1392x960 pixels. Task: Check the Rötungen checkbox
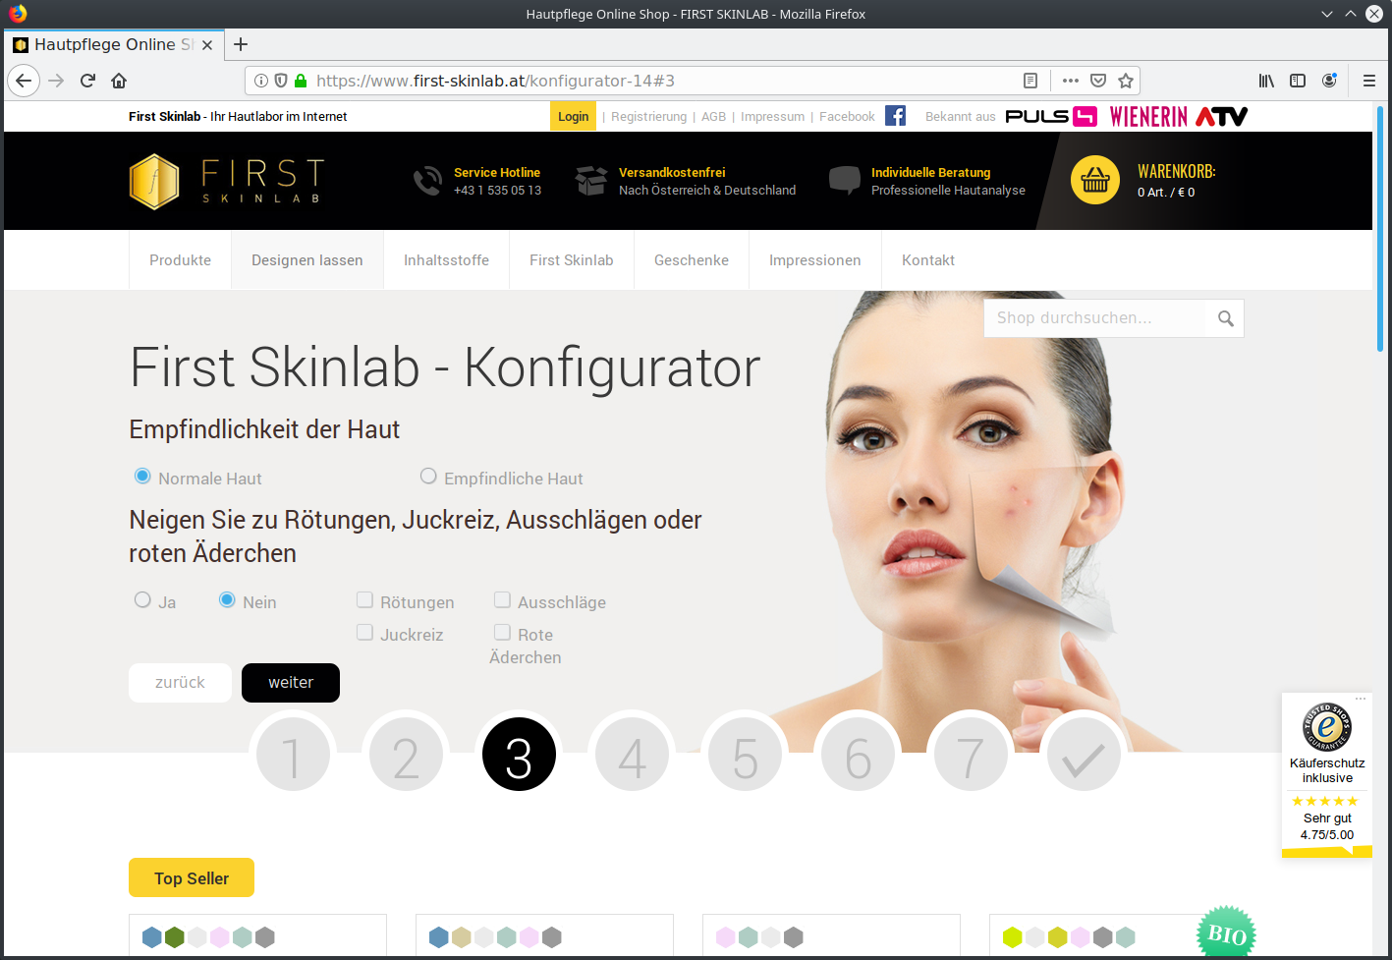[x=364, y=600]
